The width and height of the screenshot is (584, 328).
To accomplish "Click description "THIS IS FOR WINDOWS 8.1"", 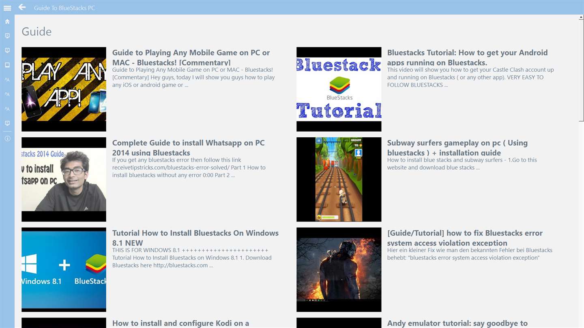I will [192, 258].
